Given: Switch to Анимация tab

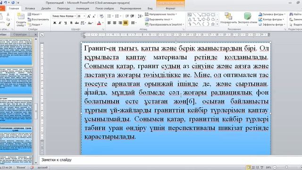Looking at the screenshot, I should click(x=83, y=8).
